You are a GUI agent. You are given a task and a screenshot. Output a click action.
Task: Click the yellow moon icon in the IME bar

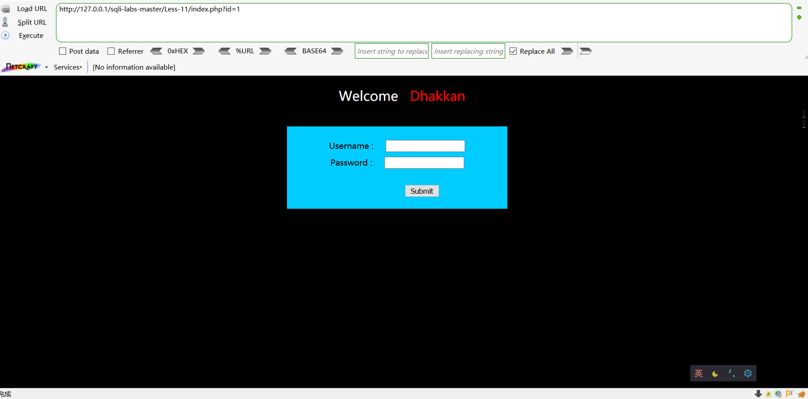tap(715, 374)
